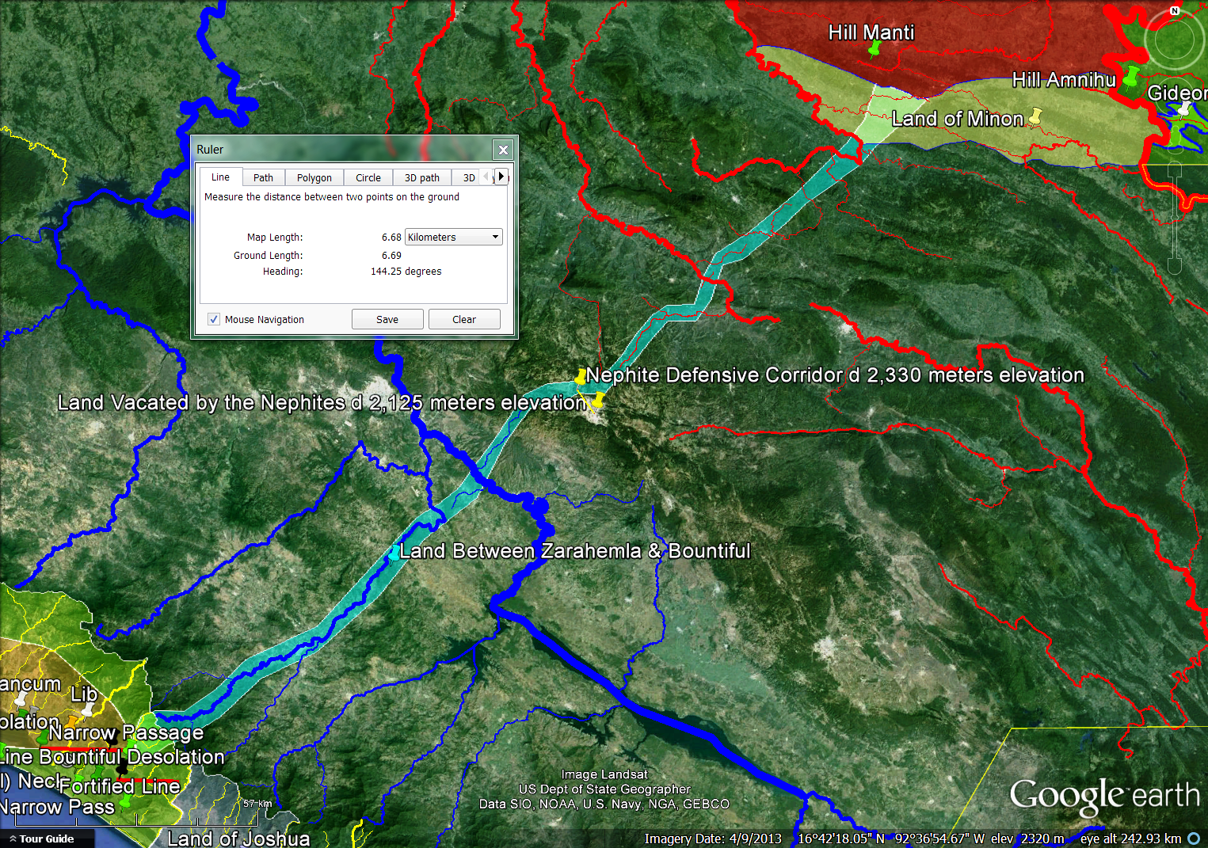1208x848 pixels.
Task: Zoom out with slider's bottom minus end
Action: 1175,266
